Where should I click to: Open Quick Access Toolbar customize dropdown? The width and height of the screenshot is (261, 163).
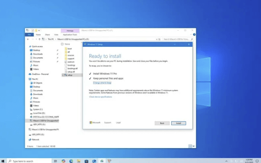(39, 31)
